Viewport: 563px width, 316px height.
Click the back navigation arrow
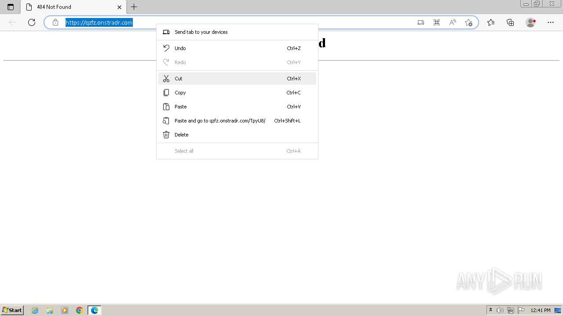(12, 22)
